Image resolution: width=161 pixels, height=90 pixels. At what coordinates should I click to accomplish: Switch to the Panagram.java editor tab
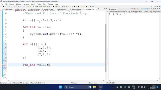(34, 9)
